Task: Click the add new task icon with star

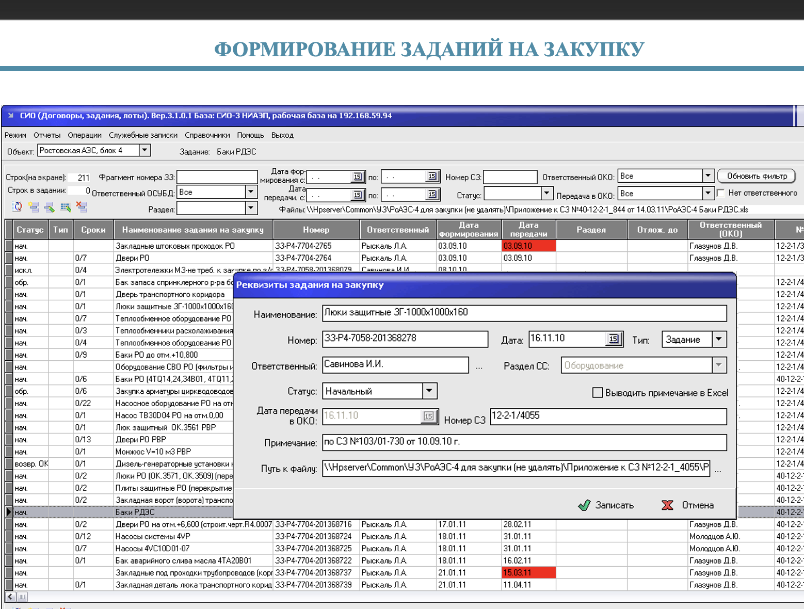Action: point(34,207)
